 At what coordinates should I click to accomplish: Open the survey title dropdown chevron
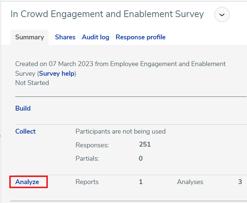pos(222,14)
